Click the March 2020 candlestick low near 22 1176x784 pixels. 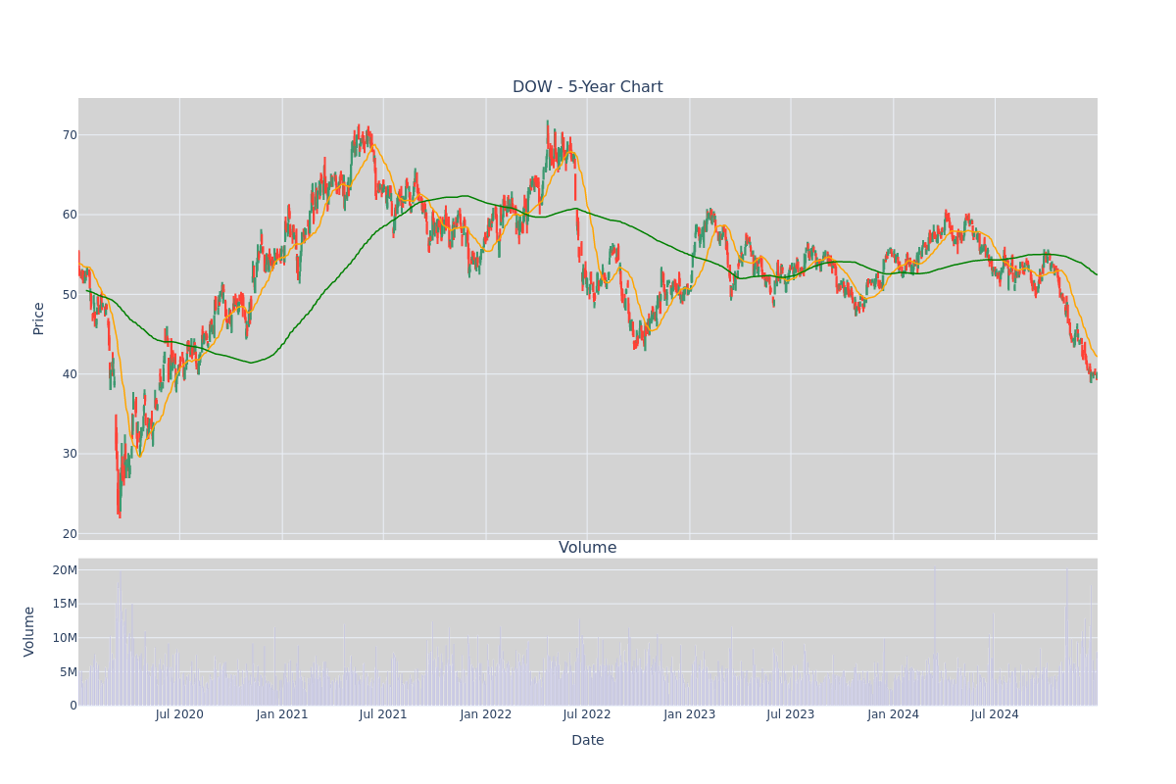(x=120, y=514)
